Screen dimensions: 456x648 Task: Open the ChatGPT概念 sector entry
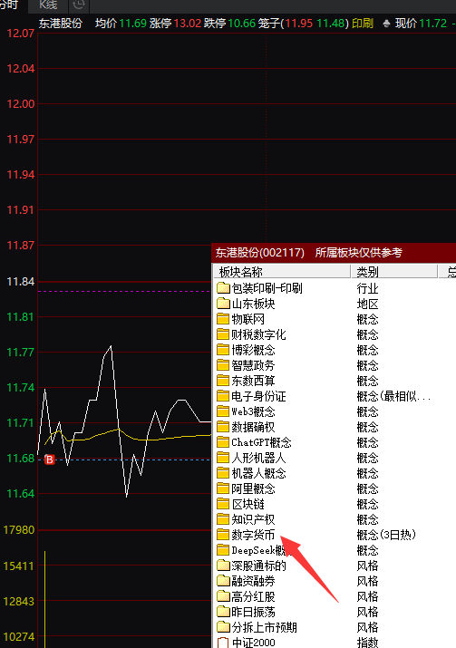261,442
